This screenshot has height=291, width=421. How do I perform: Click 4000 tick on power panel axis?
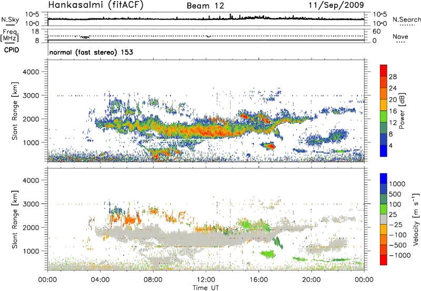point(31,72)
